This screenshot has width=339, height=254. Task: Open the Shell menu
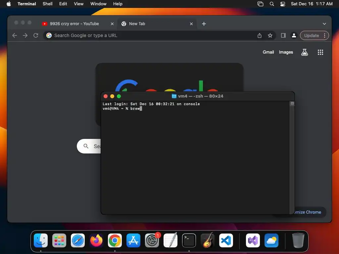[x=48, y=4]
